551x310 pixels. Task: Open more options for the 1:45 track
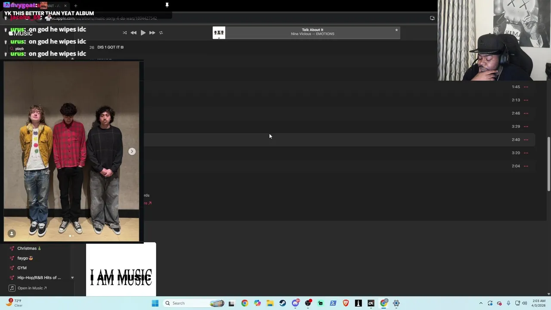(x=526, y=87)
